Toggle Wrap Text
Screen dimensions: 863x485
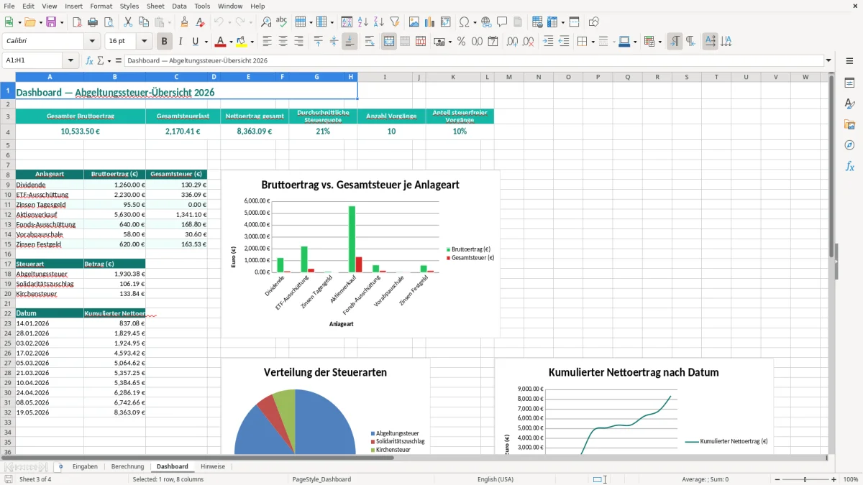pyautogui.click(x=370, y=42)
